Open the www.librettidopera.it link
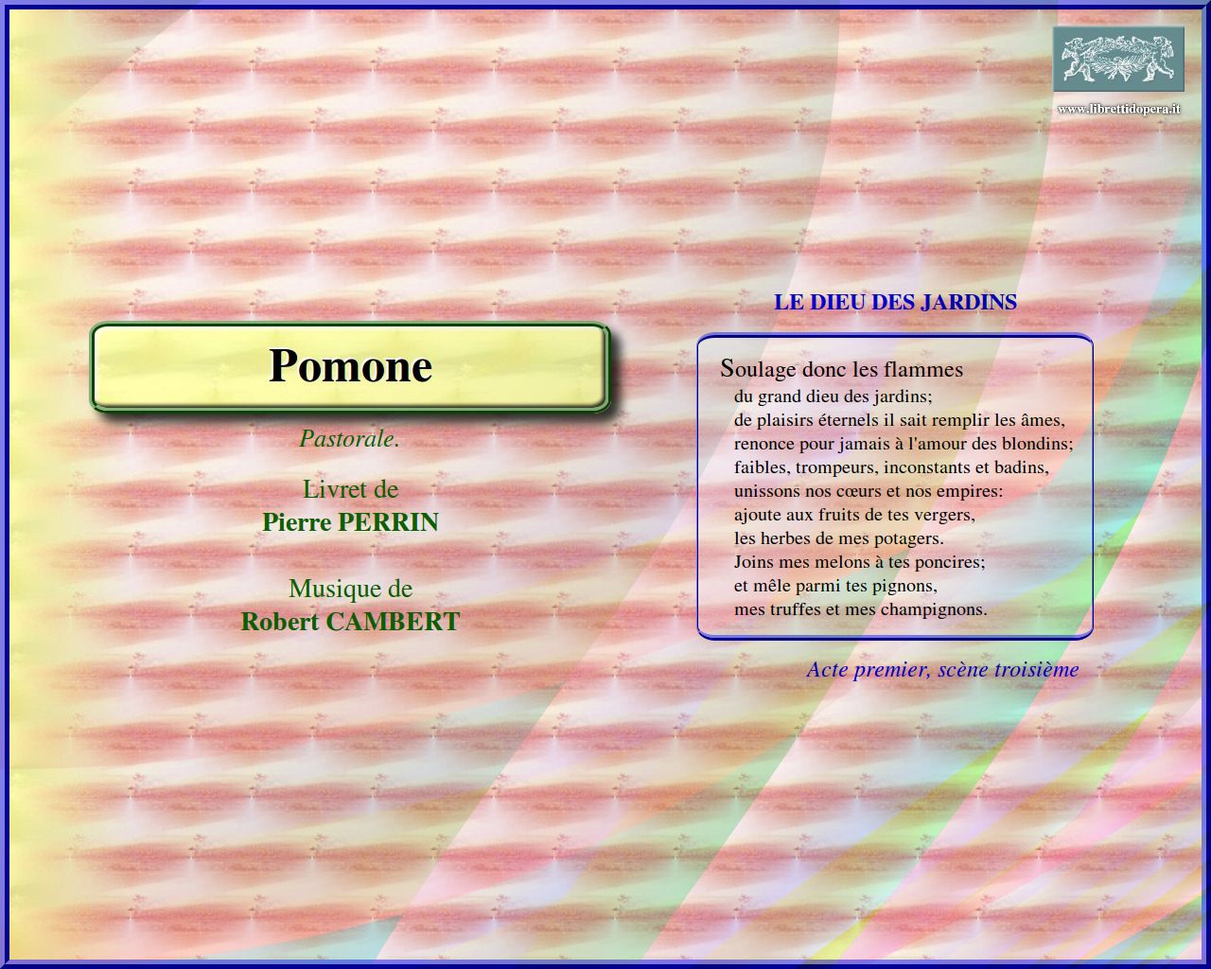1211x969 pixels. click(x=1118, y=109)
